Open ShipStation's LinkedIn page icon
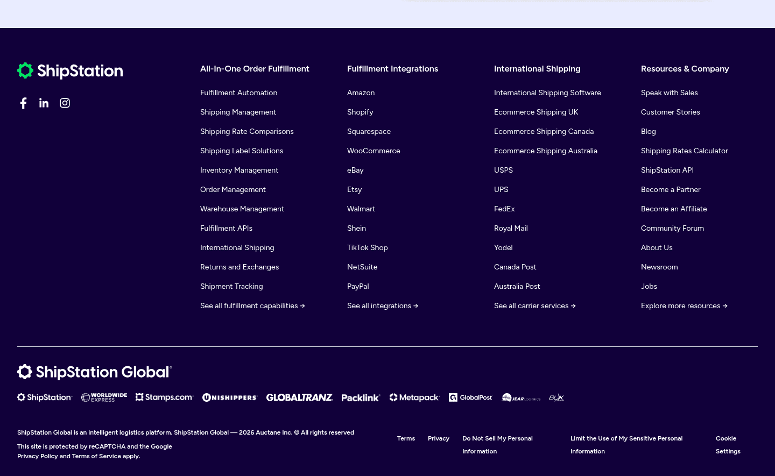This screenshot has height=476, width=775. (x=44, y=103)
